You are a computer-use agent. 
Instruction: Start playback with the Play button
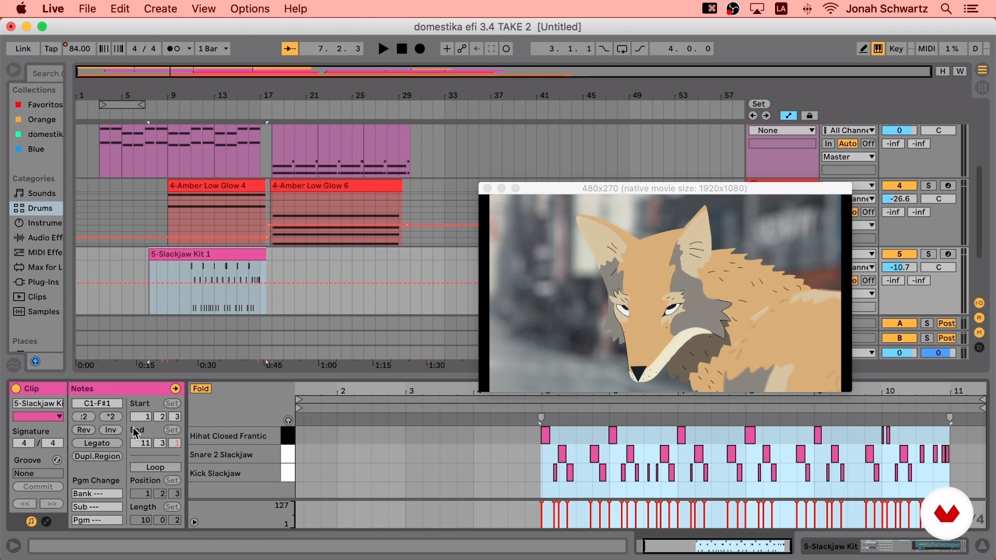383,49
